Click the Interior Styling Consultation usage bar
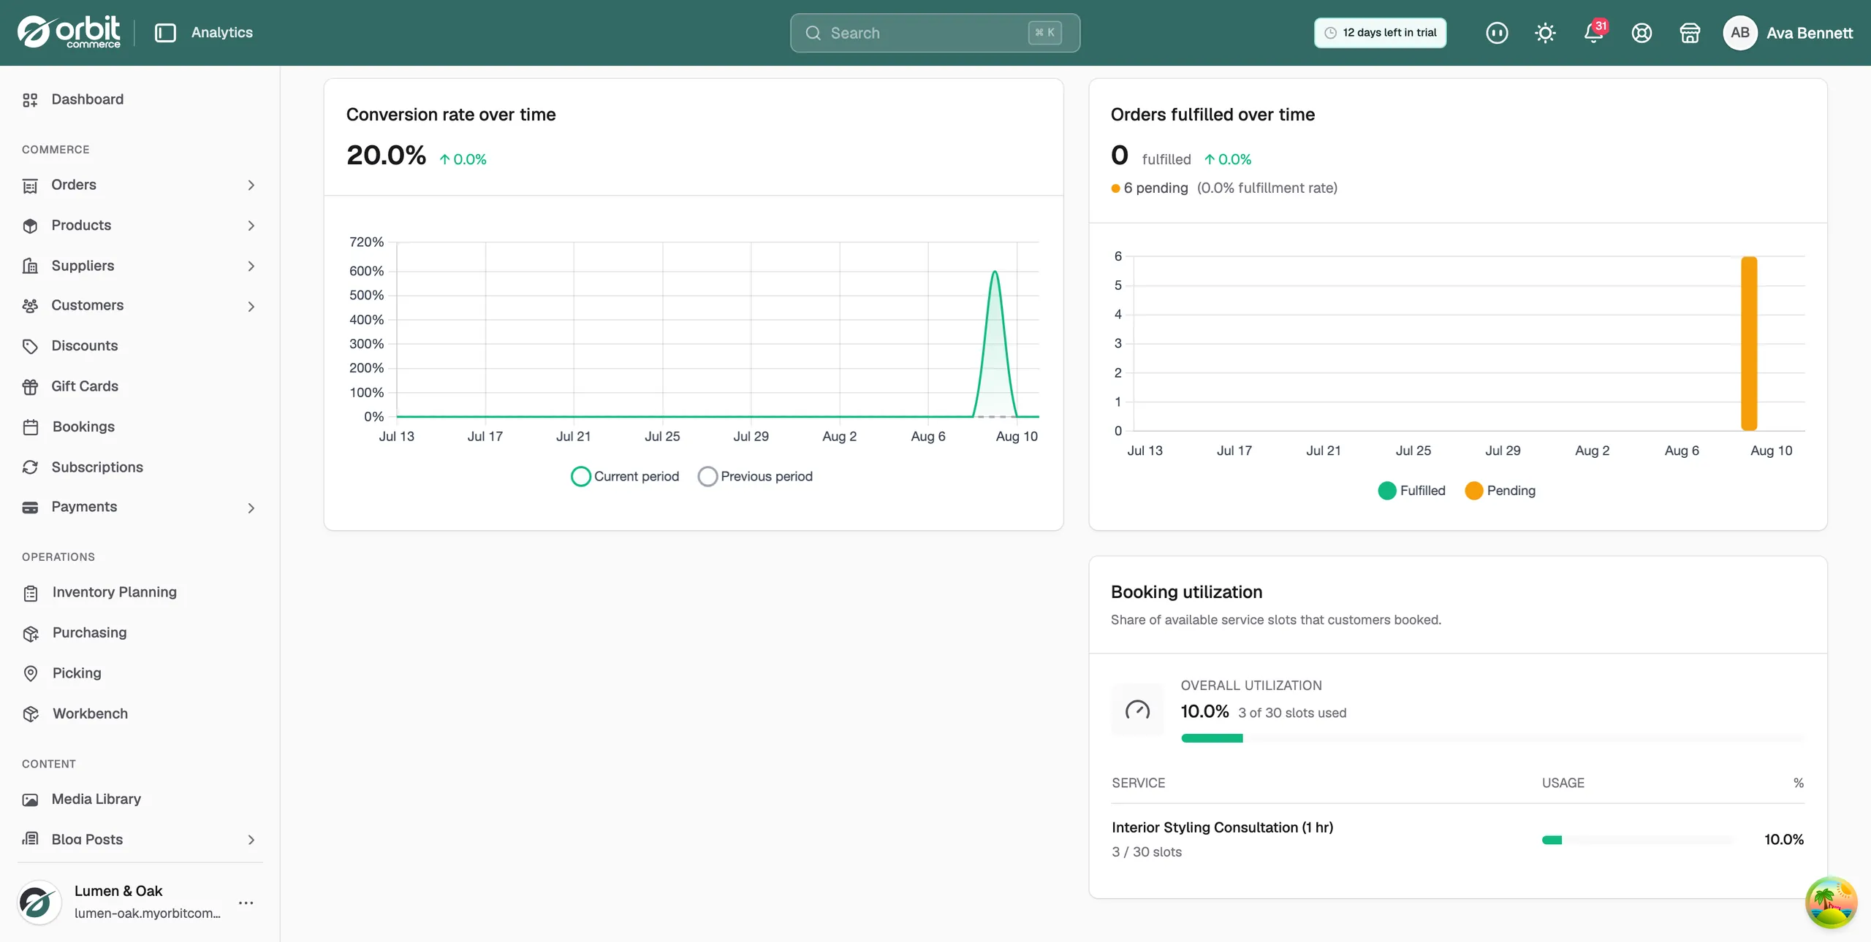The image size is (1871, 942). tap(1636, 840)
